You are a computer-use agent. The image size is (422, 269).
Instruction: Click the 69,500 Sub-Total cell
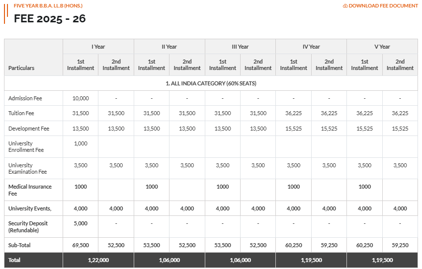81,245
